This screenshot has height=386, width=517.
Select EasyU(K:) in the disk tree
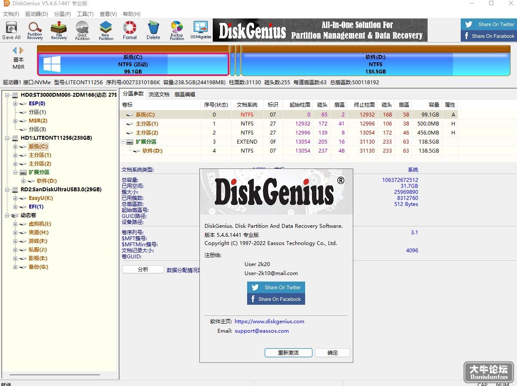click(x=41, y=198)
